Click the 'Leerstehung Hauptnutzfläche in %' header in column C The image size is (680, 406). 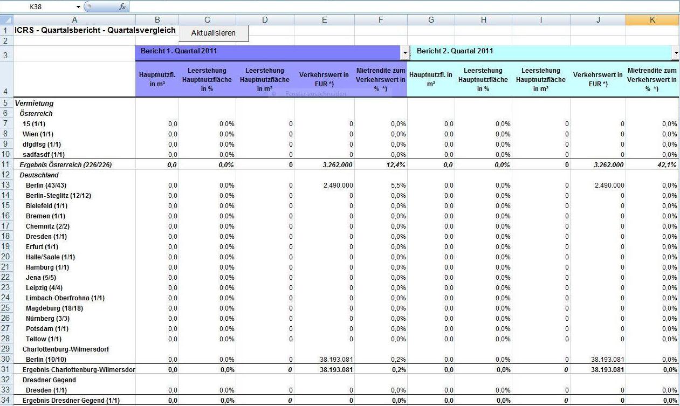click(x=207, y=79)
